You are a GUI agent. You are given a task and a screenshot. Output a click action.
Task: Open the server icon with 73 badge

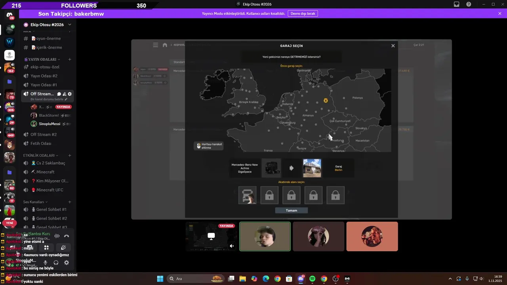pos(10,95)
